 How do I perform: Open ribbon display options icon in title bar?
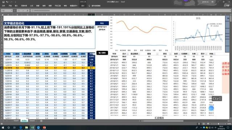click(212, 2)
